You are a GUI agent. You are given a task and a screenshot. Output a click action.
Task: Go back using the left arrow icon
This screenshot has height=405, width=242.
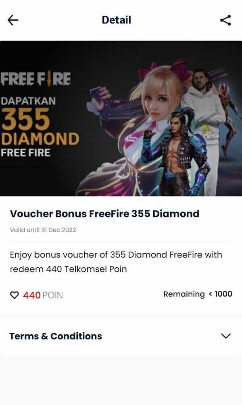13,20
